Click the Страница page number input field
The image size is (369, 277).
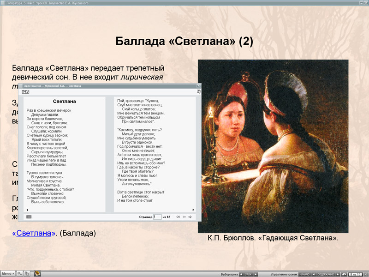click(157, 217)
